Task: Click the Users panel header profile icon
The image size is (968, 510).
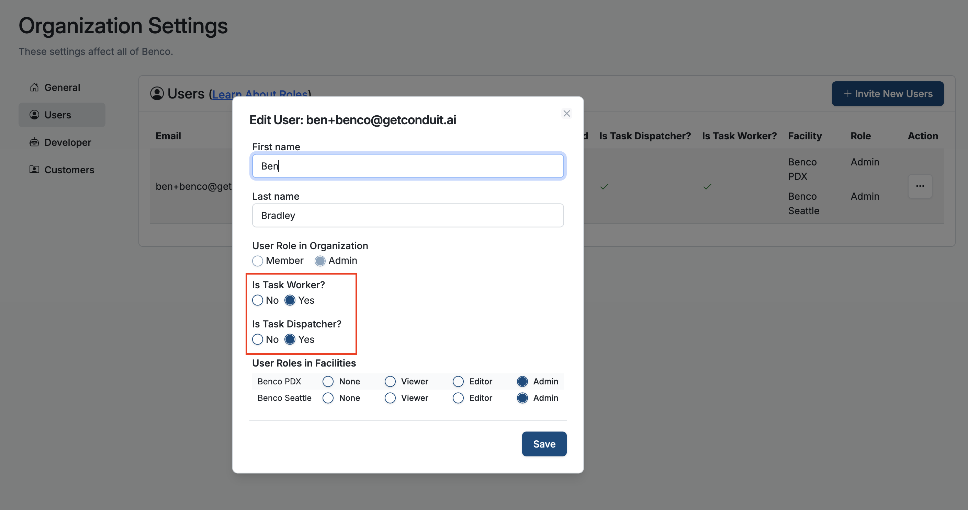Action: (x=157, y=93)
